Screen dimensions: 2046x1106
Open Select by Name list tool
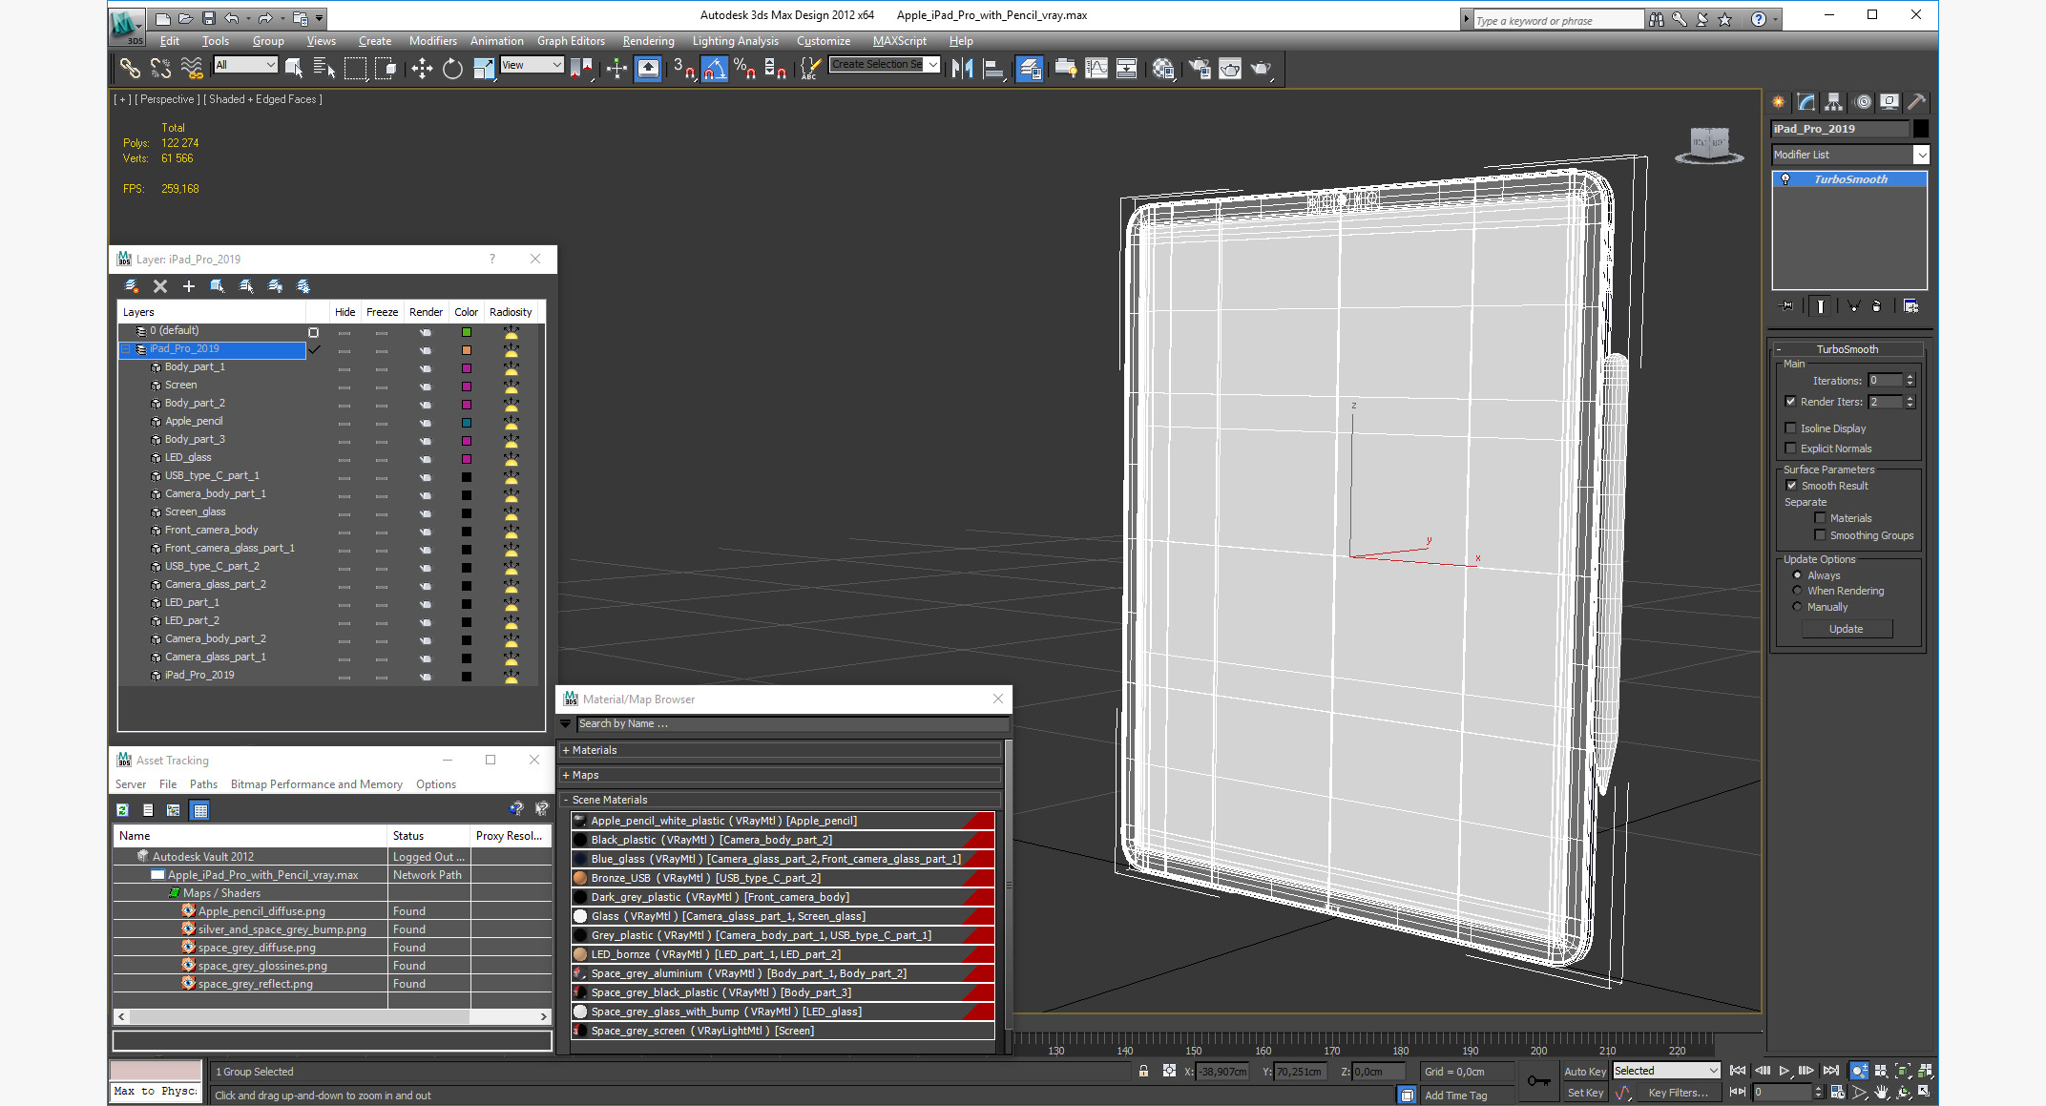324,68
